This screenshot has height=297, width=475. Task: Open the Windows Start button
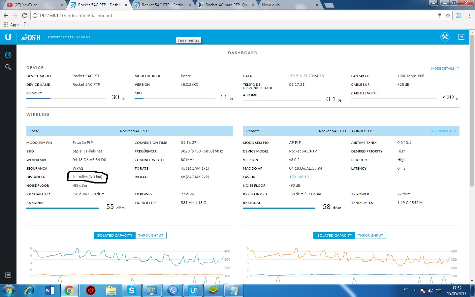point(9,290)
